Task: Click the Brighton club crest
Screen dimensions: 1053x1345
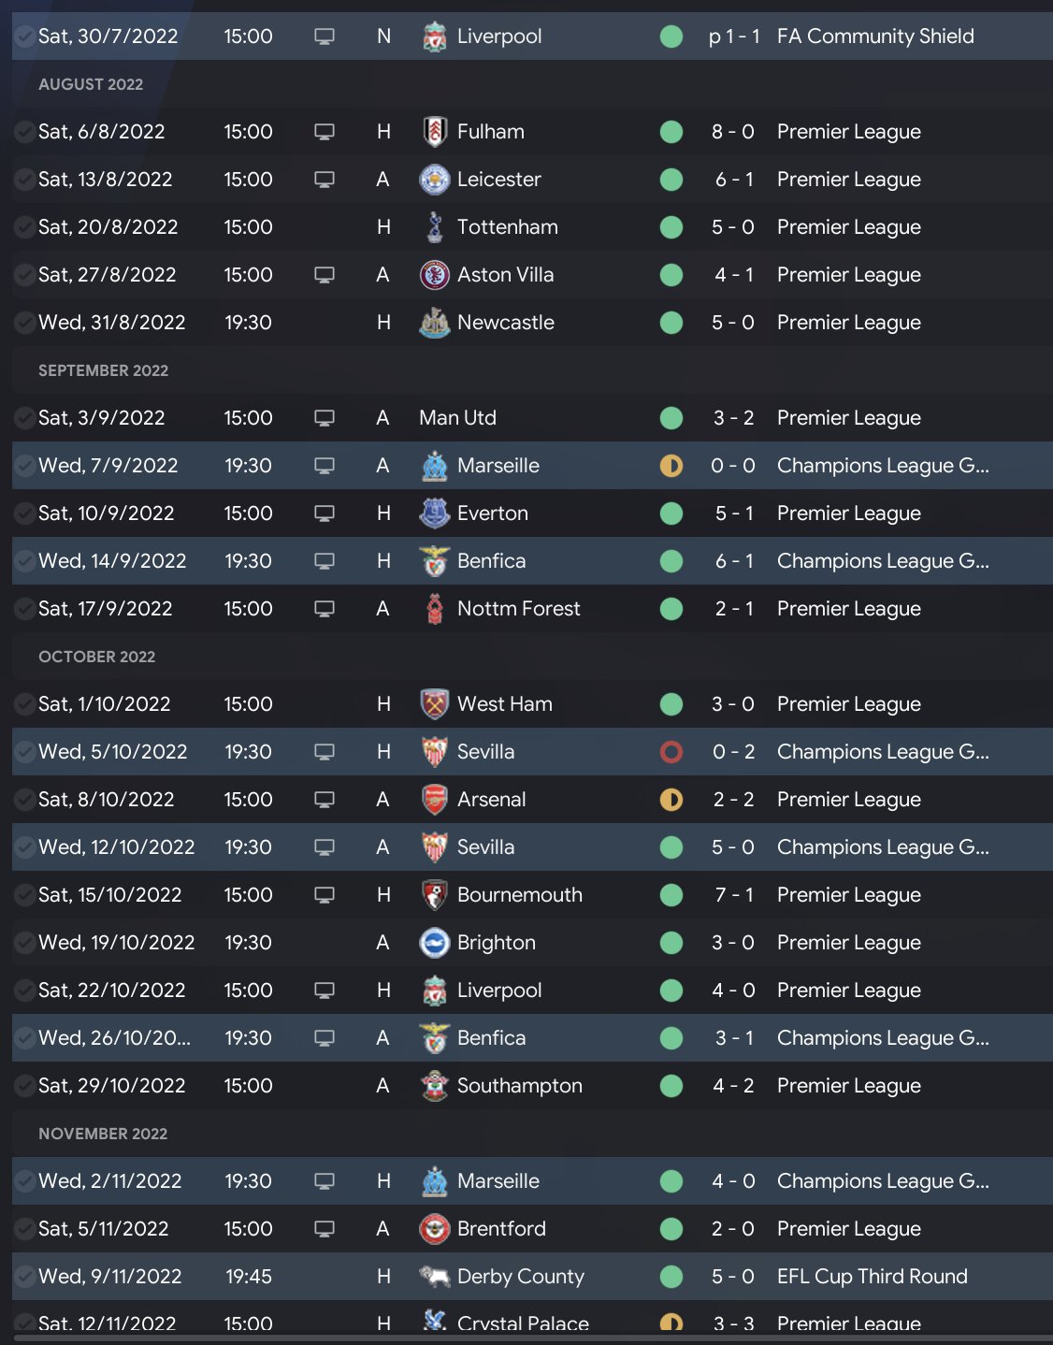Action: [x=434, y=943]
